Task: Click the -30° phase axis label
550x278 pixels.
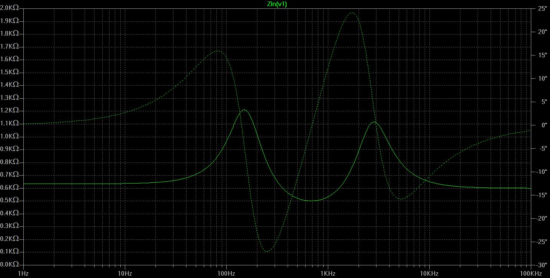Action: pos(541,265)
